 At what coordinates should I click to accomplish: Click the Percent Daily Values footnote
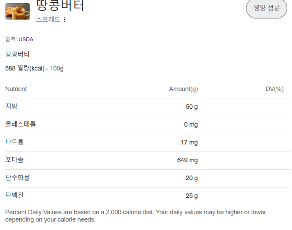[x=136, y=216]
